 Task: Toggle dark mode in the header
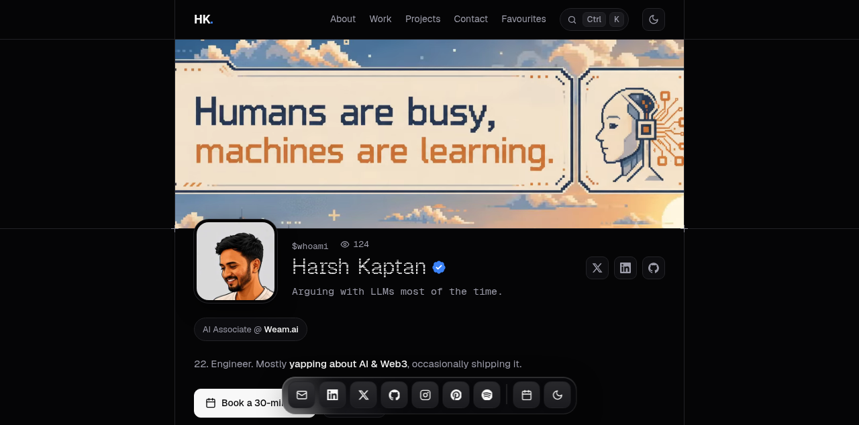point(654,19)
